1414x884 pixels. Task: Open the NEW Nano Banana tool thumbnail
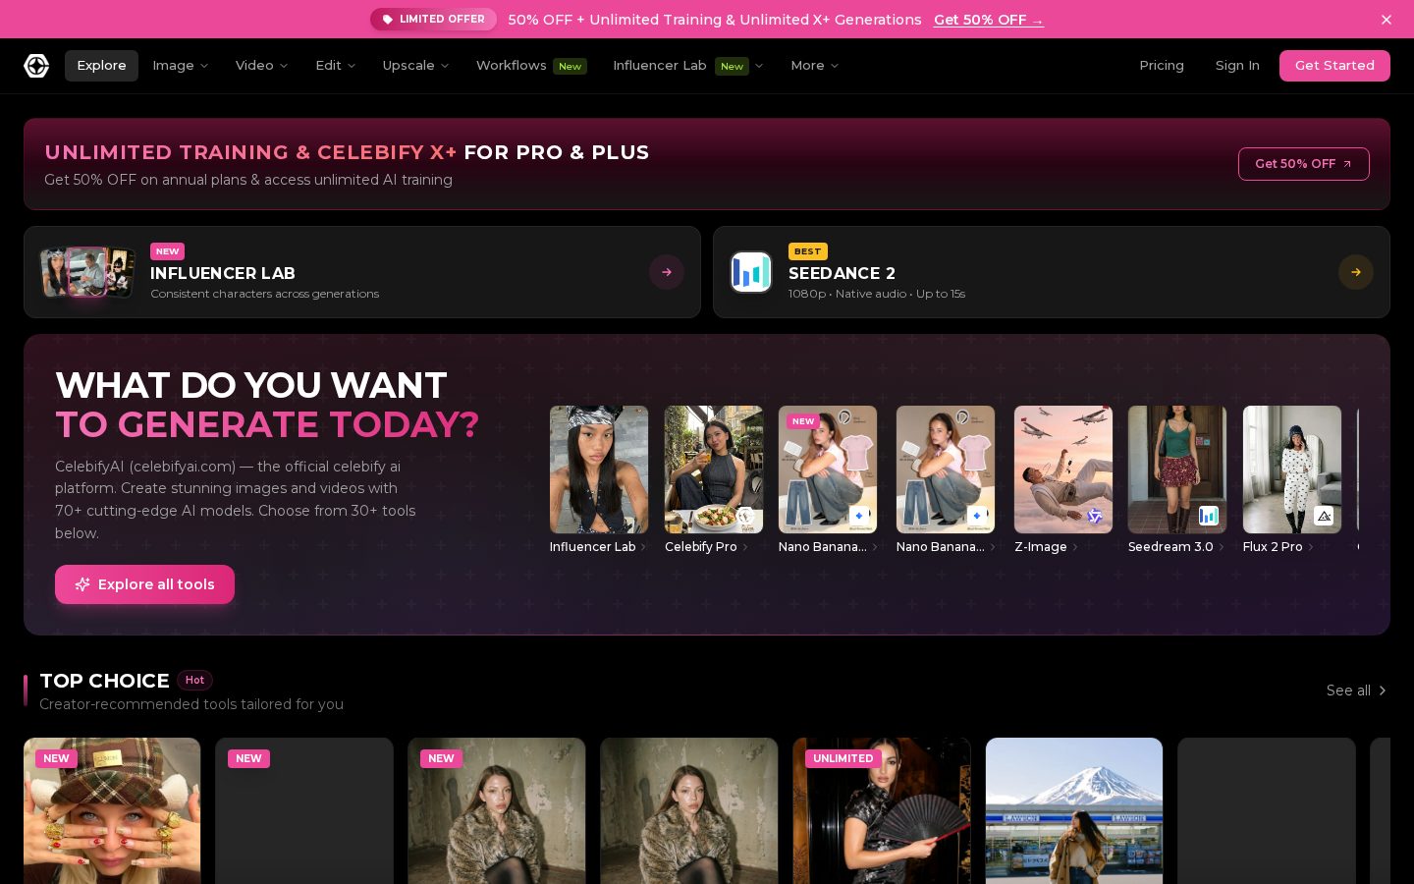coord(828,470)
